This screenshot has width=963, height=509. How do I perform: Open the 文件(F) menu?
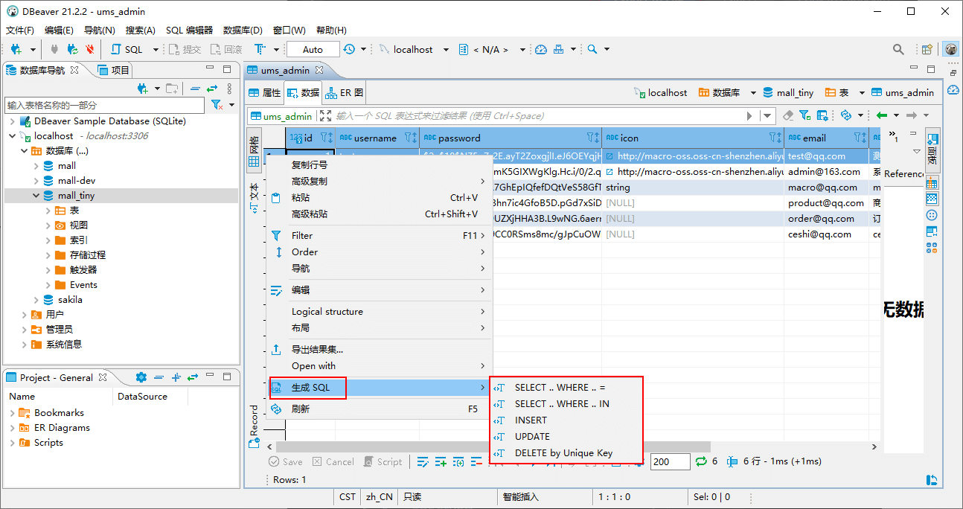pos(20,31)
